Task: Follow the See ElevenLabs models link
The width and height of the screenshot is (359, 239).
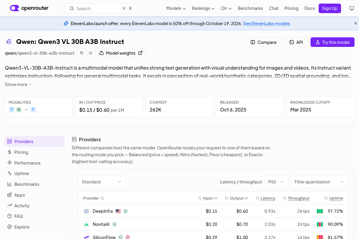Action: click(x=266, y=23)
